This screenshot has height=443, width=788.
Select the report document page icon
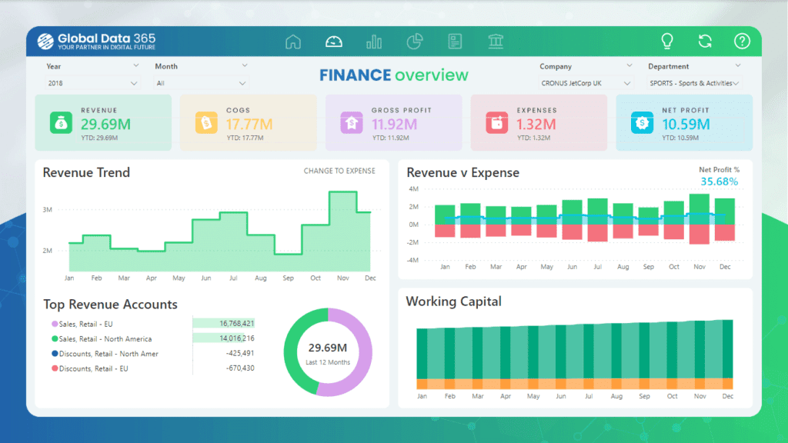(x=455, y=42)
